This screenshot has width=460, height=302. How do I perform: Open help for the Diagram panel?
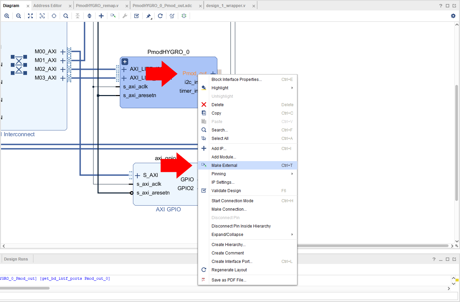tap(441, 6)
